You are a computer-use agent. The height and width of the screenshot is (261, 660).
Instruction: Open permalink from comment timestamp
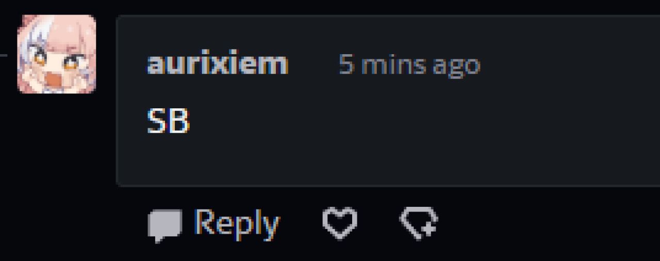point(409,66)
